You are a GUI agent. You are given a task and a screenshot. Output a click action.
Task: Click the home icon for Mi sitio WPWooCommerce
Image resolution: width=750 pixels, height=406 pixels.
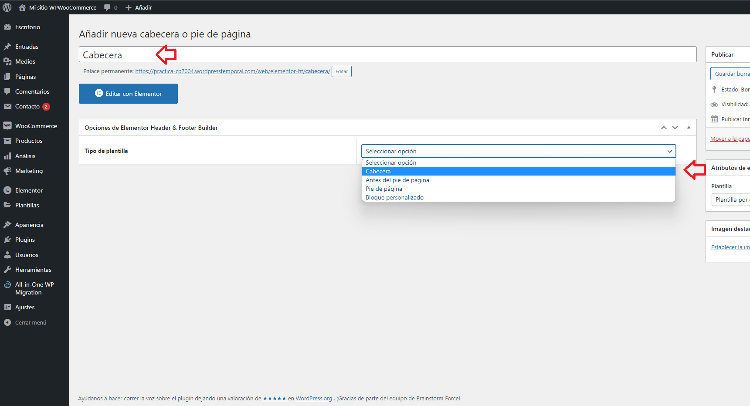(x=22, y=7)
